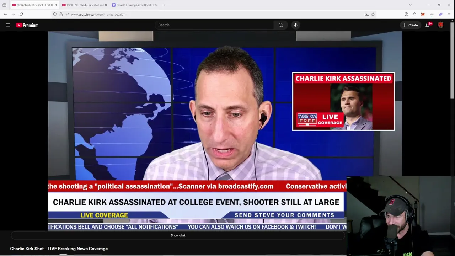Open a new browser tab
The width and height of the screenshot is (455, 256).
click(x=164, y=5)
